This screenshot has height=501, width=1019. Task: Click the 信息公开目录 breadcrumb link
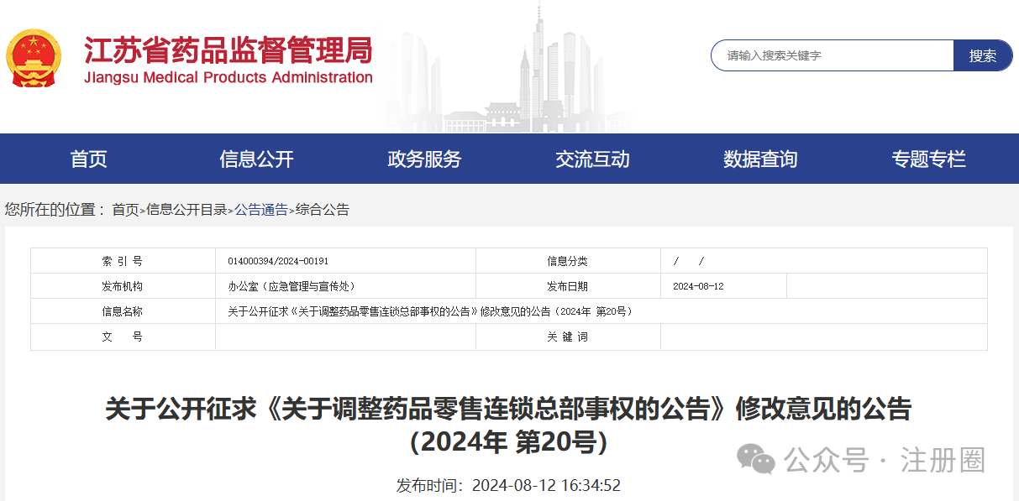tap(186, 210)
